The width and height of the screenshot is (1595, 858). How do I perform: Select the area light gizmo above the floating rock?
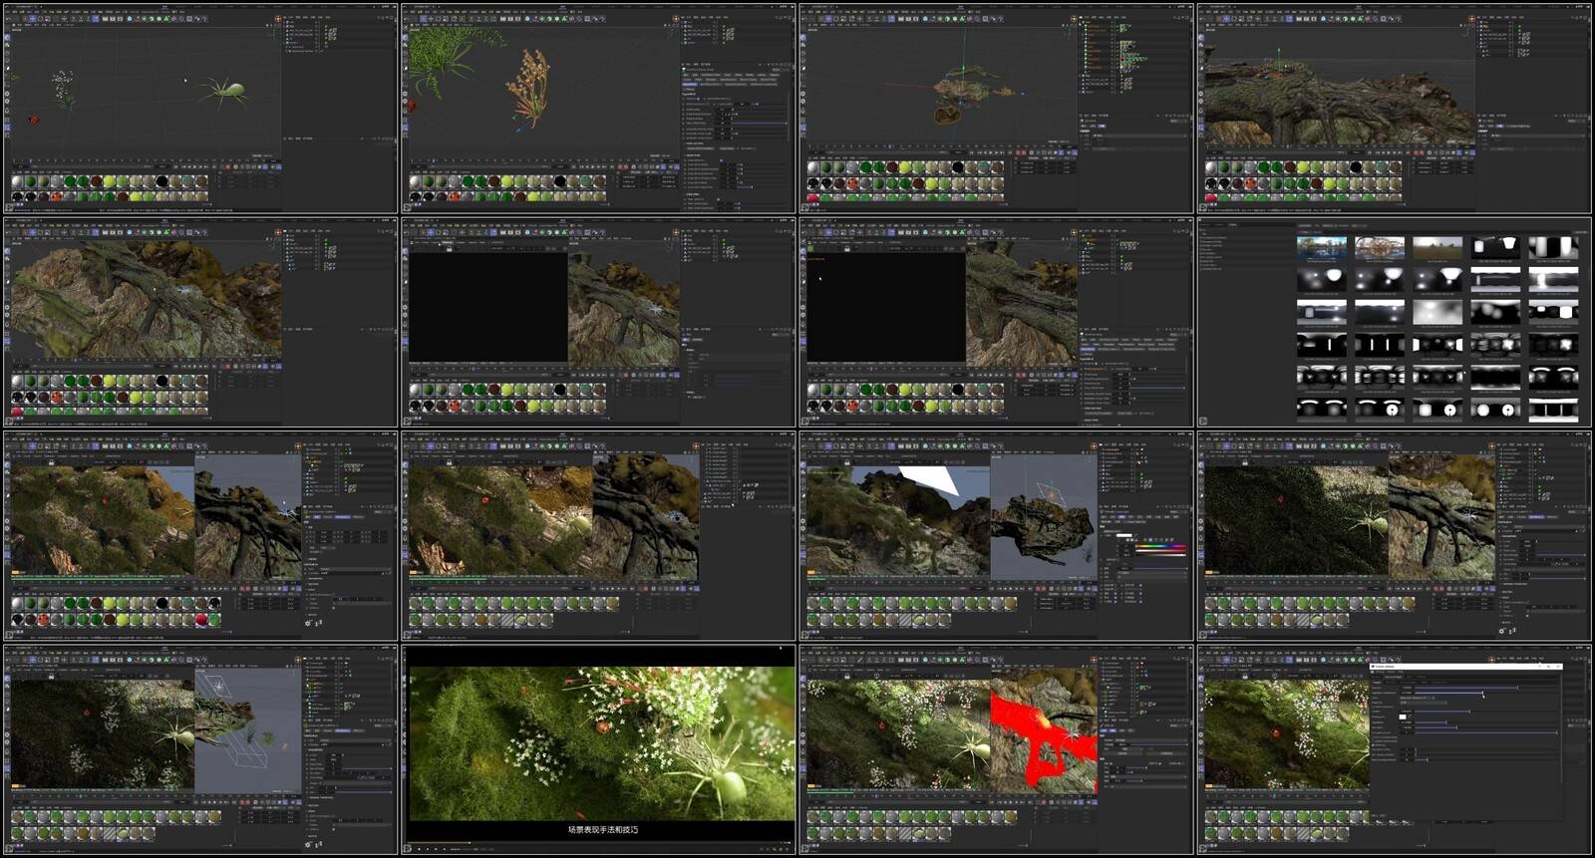[1049, 492]
